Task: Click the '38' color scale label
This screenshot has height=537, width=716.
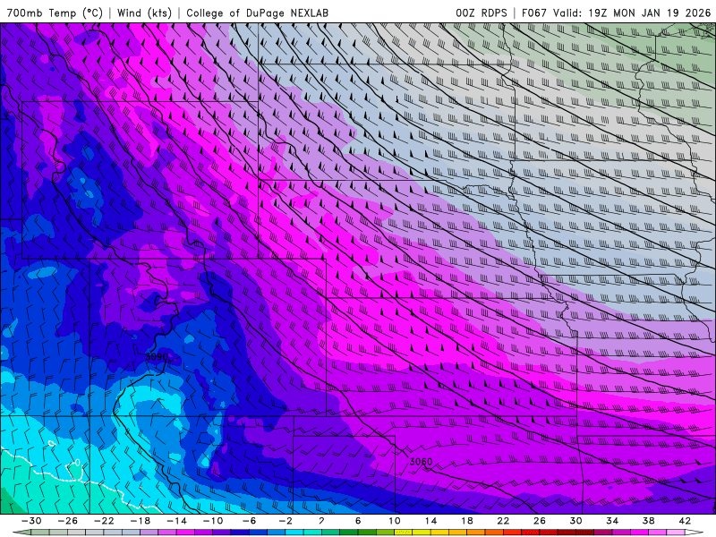Action: click(648, 521)
